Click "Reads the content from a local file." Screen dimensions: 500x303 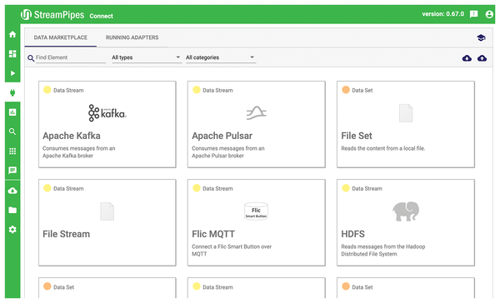383,148
